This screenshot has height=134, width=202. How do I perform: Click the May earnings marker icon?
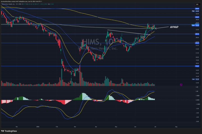click(122, 85)
